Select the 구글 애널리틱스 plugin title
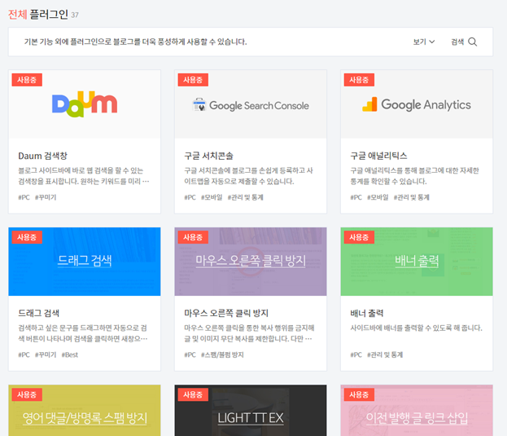507x436 pixels. pyautogui.click(x=378, y=156)
